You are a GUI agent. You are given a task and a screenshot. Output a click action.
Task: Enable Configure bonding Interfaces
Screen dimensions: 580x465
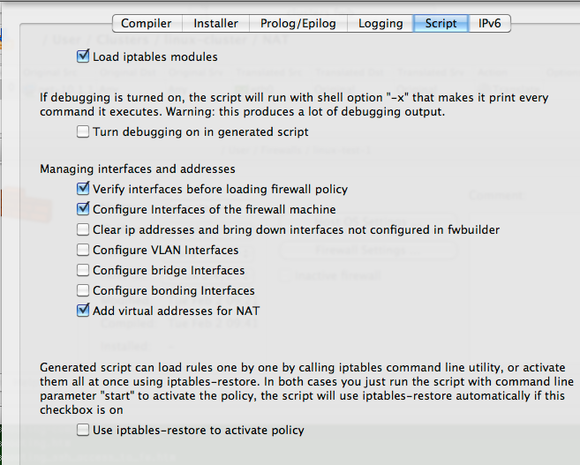(x=84, y=290)
